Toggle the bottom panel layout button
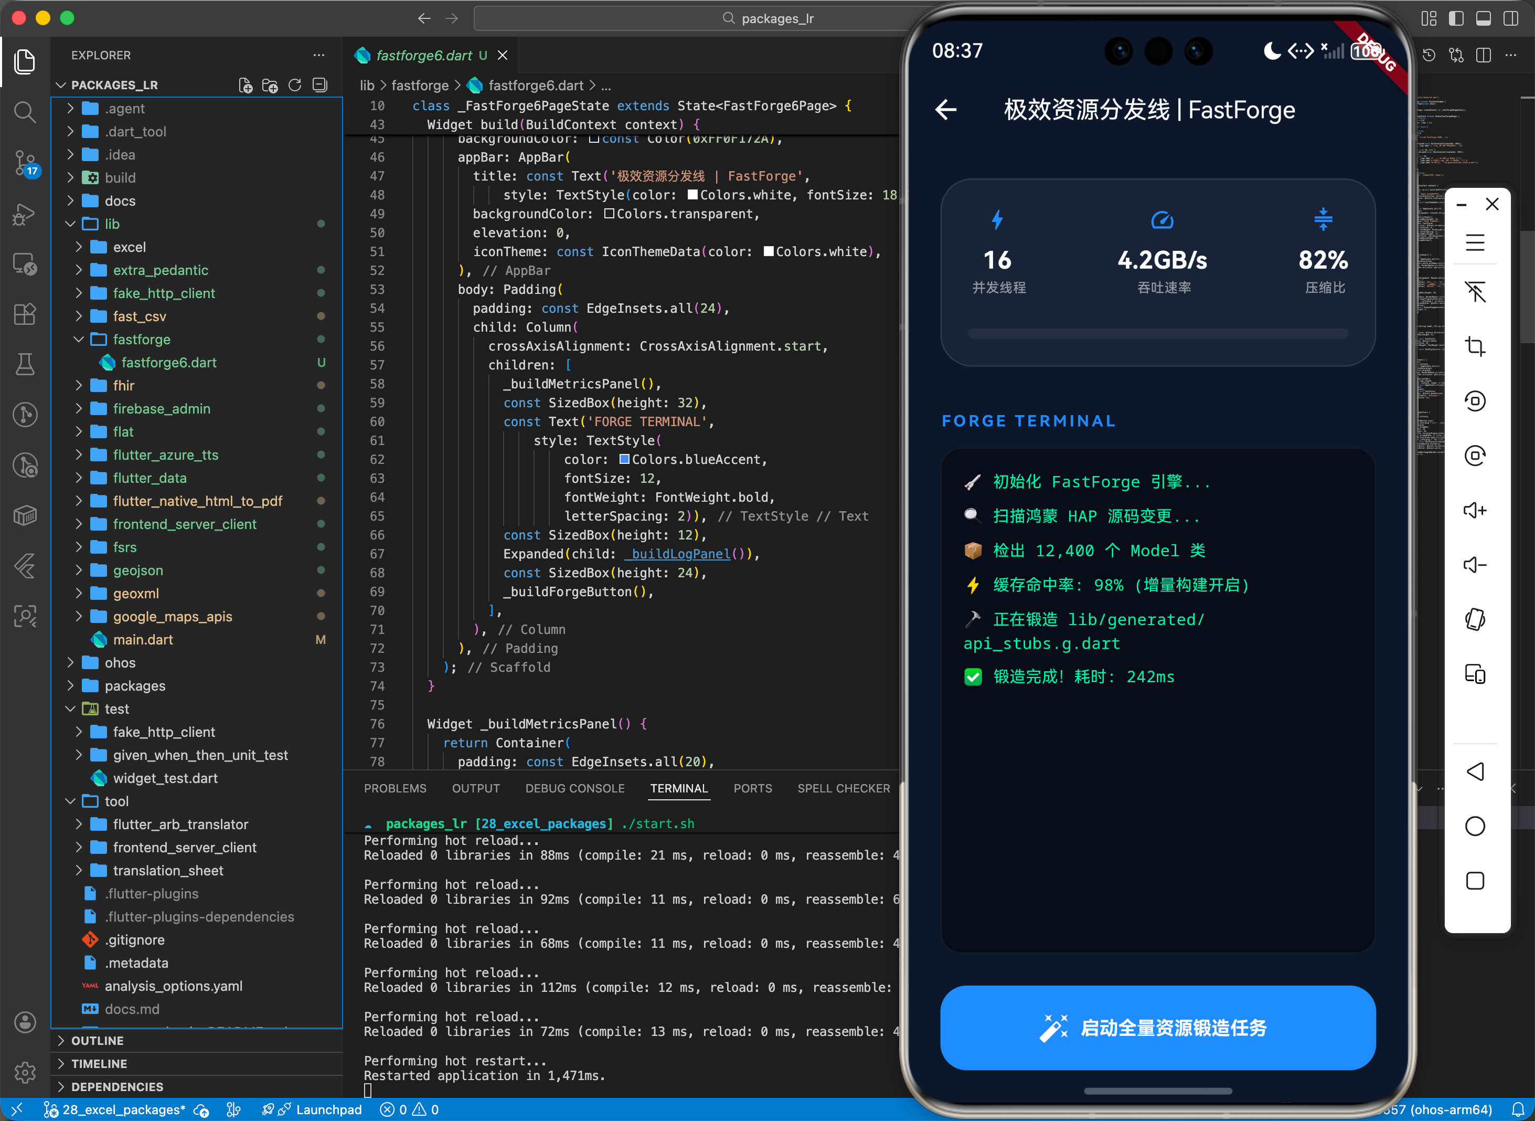Viewport: 1535px width, 1121px height. click(x=1483, y=18)
